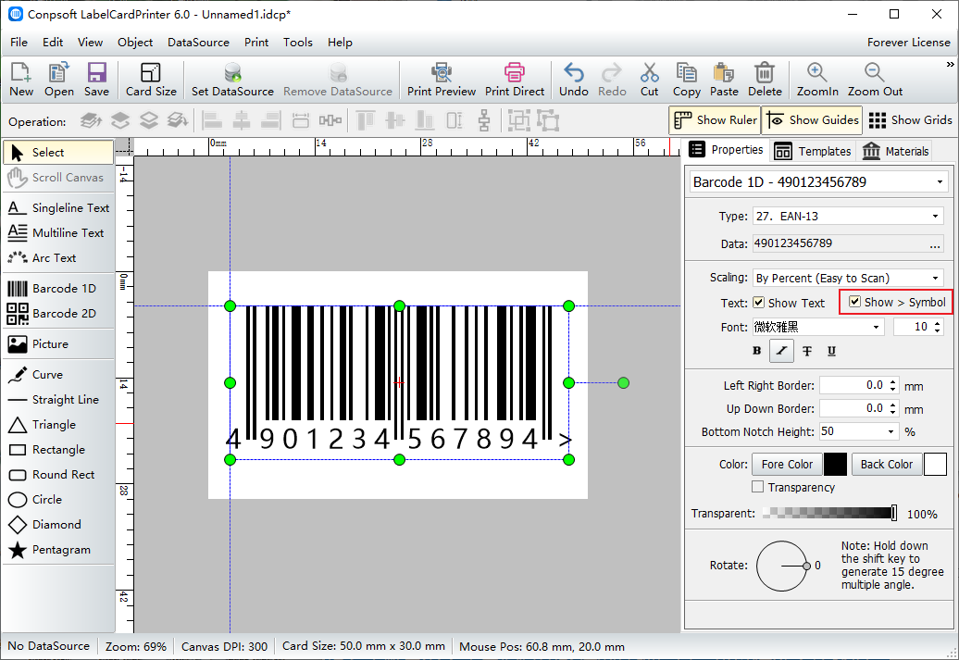
Task: Click the white back color swatch
Action: point(935,465)
